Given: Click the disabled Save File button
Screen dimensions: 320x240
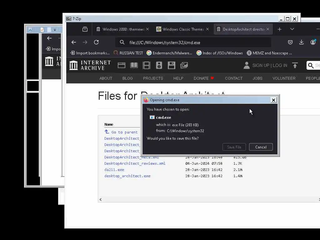Looking at the screenshot, I should pyautogui.click(x=234, y=147).
